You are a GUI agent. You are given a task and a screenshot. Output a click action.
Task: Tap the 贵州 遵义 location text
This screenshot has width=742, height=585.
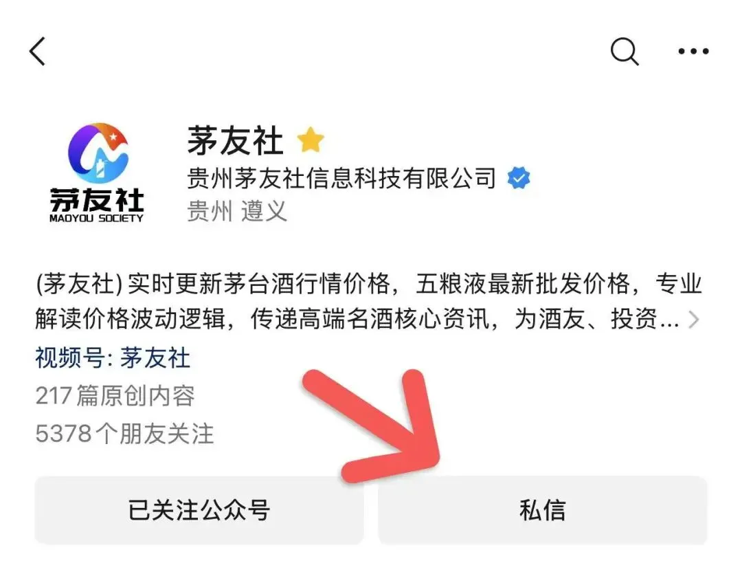click(x=237, y=211)
